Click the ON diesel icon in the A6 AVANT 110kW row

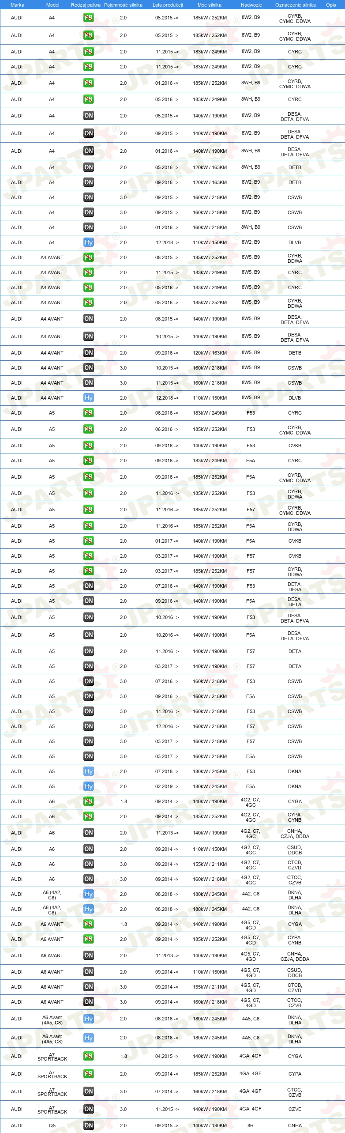point(89,972)
